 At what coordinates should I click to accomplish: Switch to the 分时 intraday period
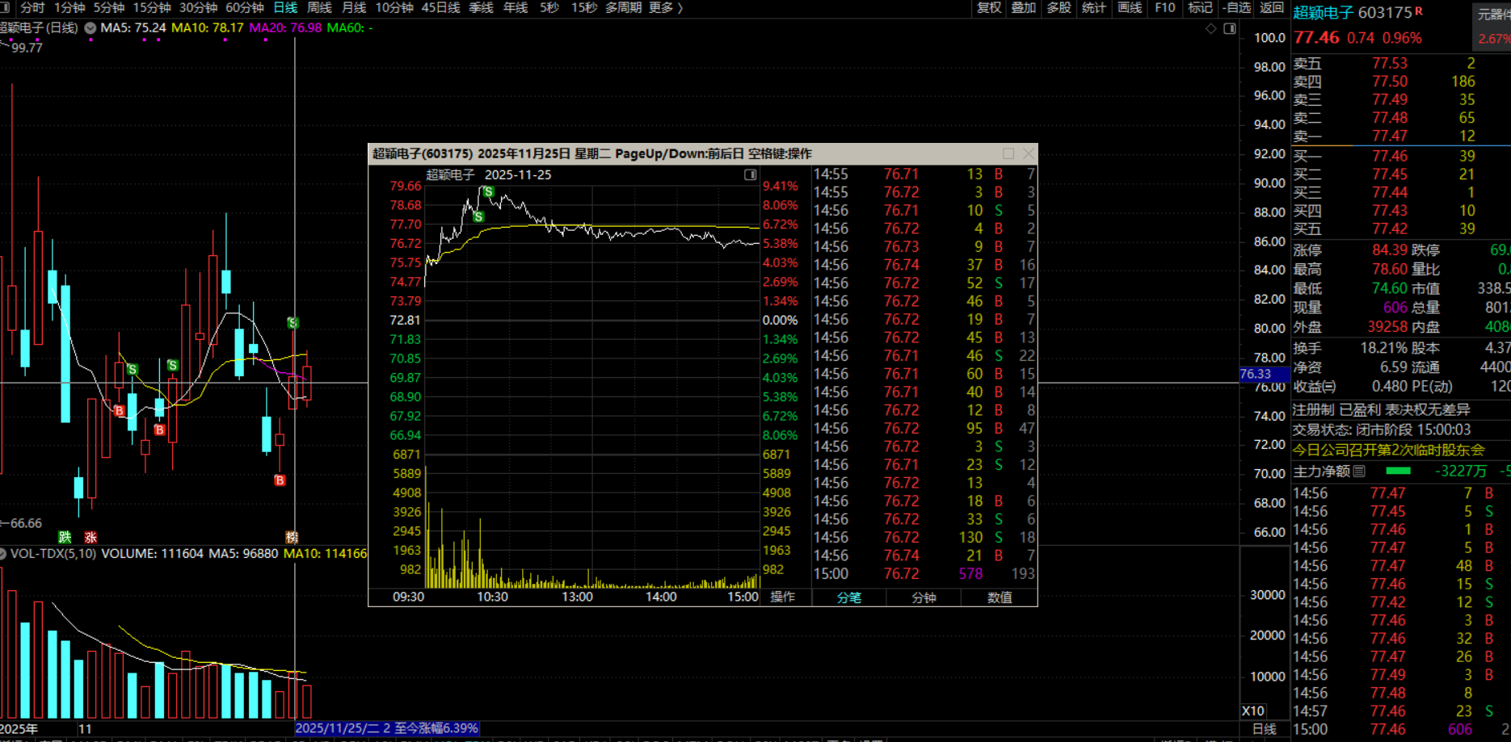[32, 7]
